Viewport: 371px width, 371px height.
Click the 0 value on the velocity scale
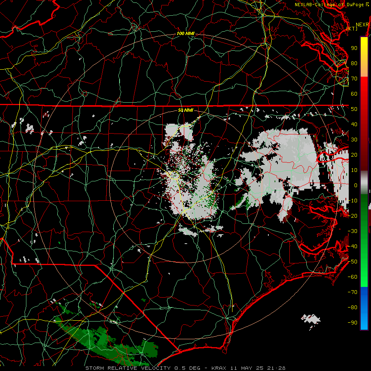[x=356, y=185]
